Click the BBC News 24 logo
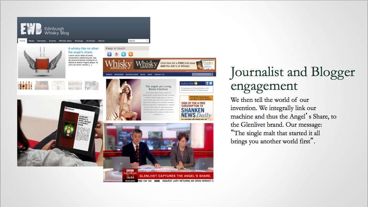This screenshot has height=207, width=368. tap(130, 172)
